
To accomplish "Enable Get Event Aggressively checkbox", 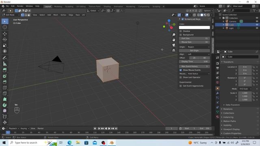I will pos(180,86).
